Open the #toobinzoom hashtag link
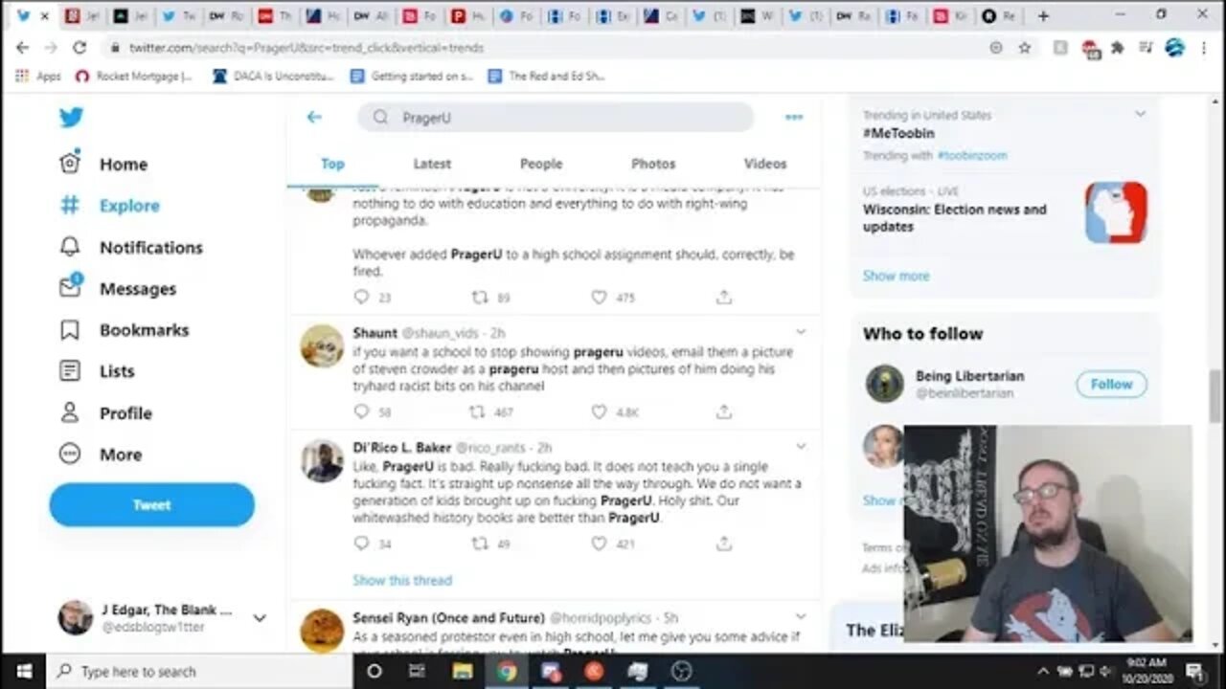This screenshot has width=1226, height=689. click(972, 155)
